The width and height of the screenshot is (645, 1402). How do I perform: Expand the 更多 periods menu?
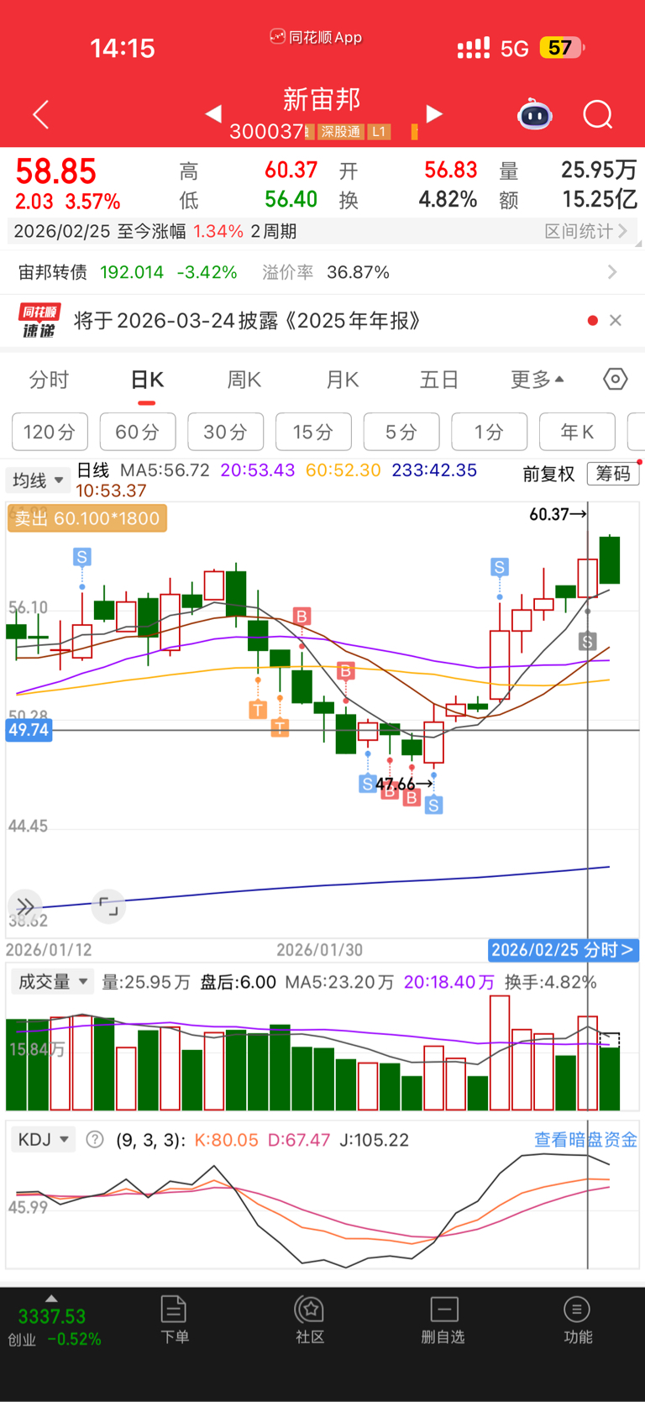click(537, 380)
